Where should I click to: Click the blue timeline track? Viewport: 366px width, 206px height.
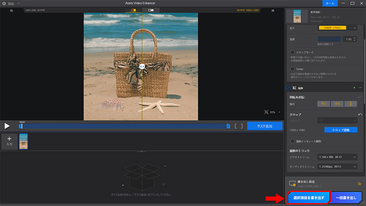pos(125,126)
